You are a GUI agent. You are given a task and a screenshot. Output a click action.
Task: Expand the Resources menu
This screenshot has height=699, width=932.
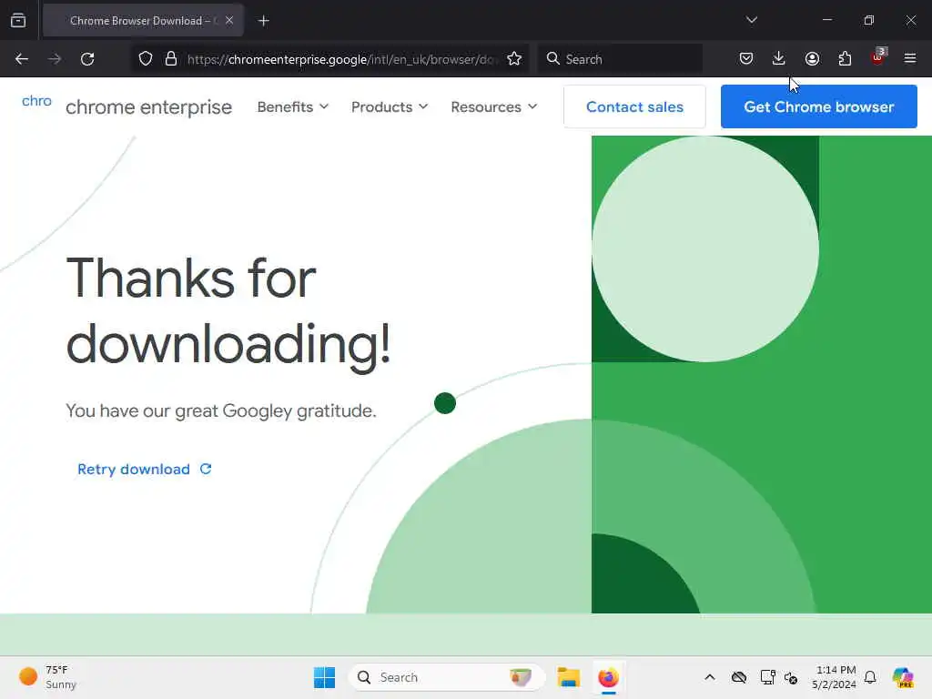click(494, 107)
